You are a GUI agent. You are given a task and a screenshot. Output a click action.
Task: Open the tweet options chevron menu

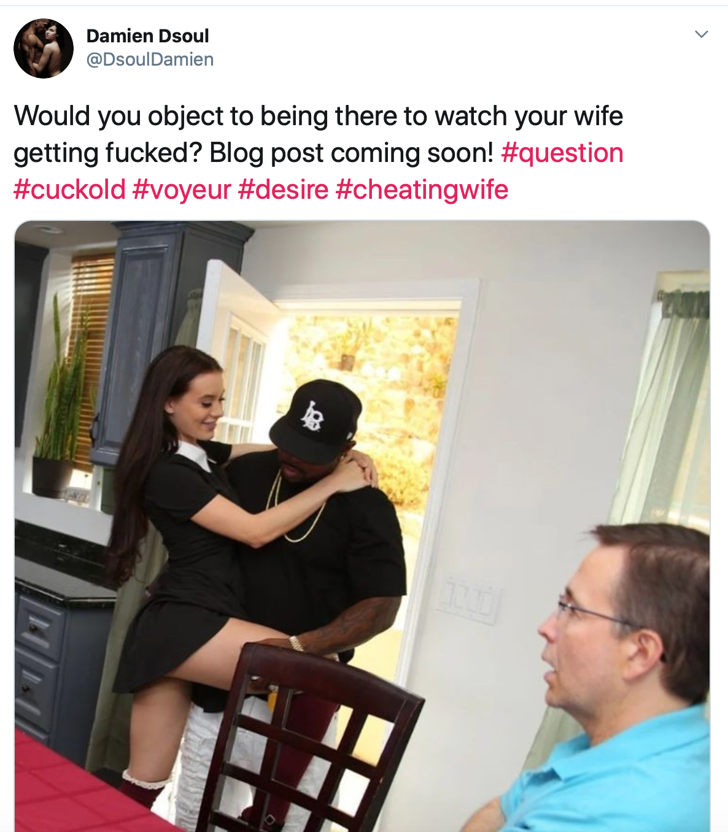pyautogui.click(x=701, y=34)
